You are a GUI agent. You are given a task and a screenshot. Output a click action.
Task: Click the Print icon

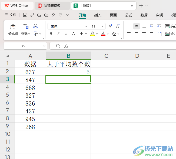click(x=39, y=15)
